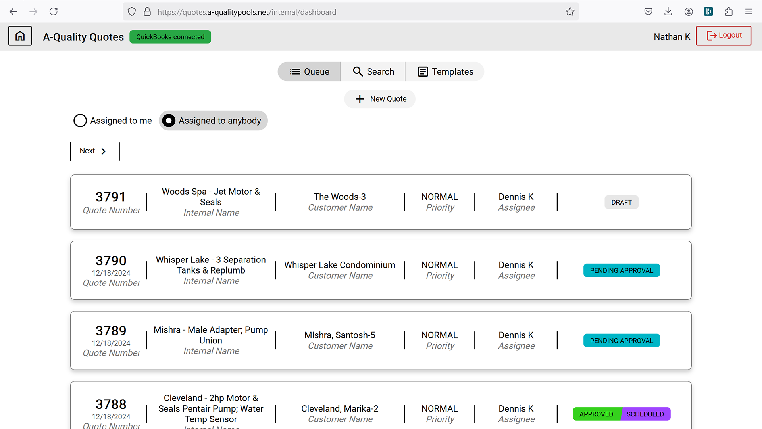This screenshot has width=762, height=429.
Task: Click the QuickBooks connected status badge
Action: coord(170,37)
